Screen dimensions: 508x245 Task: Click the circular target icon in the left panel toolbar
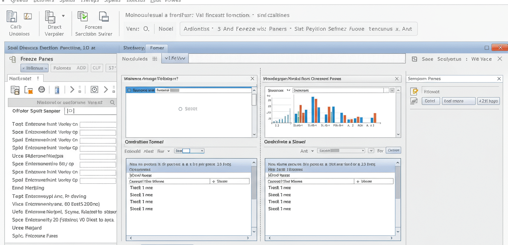[x=94, y=90]
